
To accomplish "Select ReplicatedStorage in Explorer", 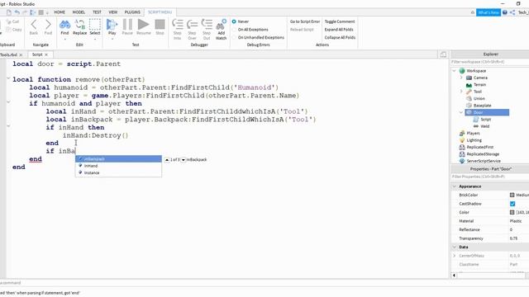I will tap(483, 154).
